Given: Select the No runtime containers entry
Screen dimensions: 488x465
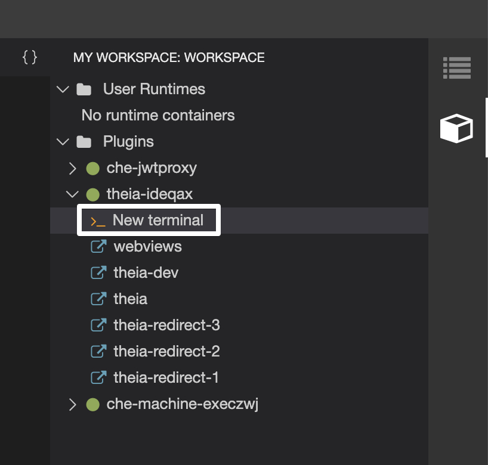Looking at the screenshot, I should click(x=157, y=115).
